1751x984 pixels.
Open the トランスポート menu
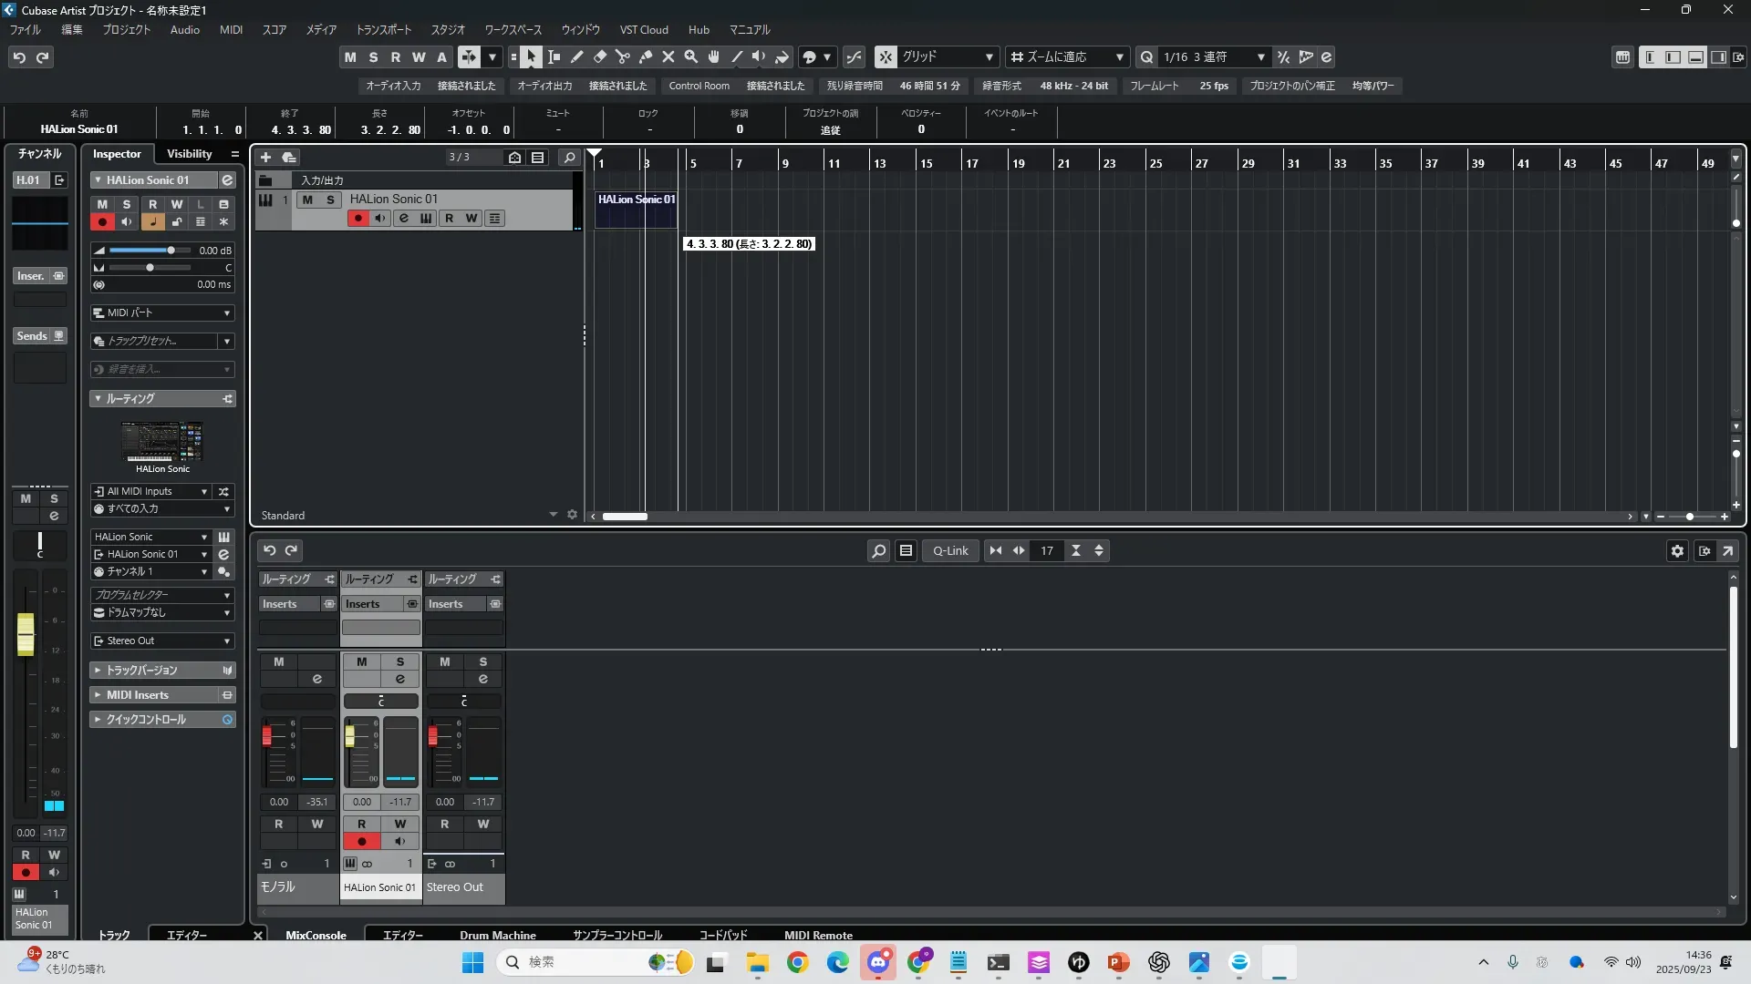pos(383,29)
